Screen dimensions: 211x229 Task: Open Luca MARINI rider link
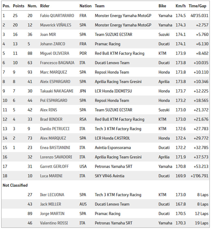coord(51,176)
